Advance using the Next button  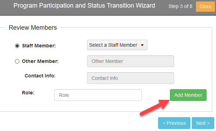pos(203,123)
